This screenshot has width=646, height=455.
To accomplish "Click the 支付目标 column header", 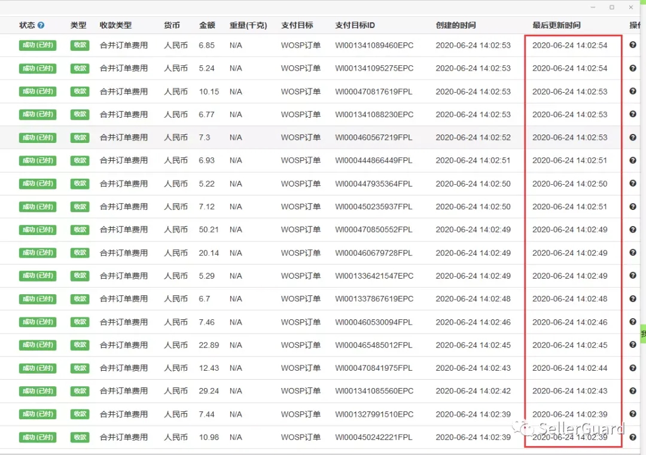I will [x=297, y=25].
